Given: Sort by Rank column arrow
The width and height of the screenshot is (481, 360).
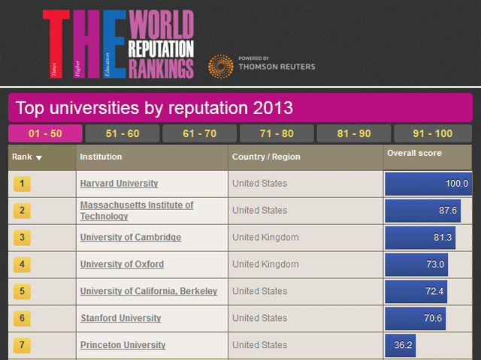Looking at the screenshot, I should click(x=39, y=157).
